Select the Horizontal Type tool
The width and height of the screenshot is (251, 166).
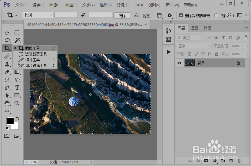pyautogui.click(x=17, y=88)
